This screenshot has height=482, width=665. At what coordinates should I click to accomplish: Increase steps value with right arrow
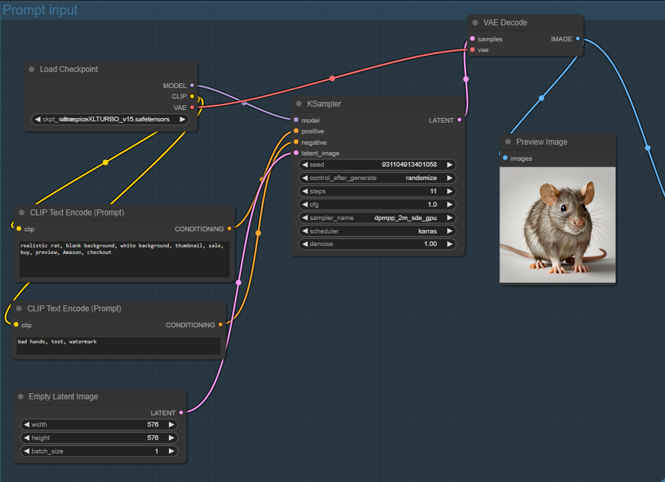(x=449, y=191)
